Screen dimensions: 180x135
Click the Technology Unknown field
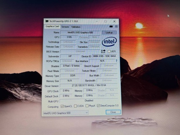click(68, 42)
